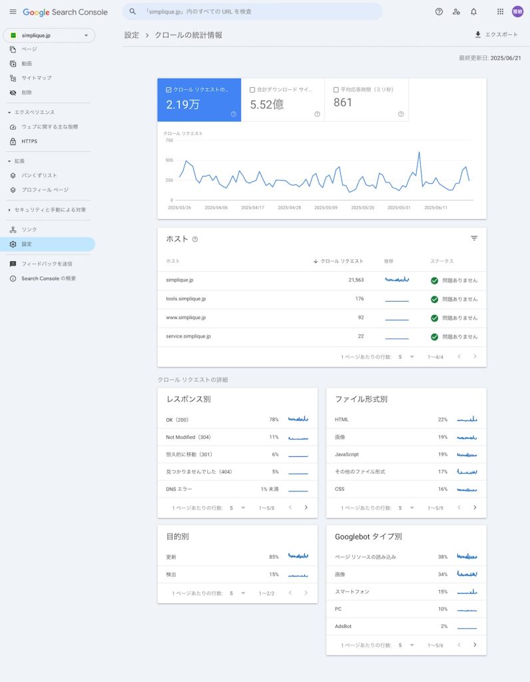Viewport: 530px width, 682px height.
Task: Go to next page in ファイル形式別 card
Action: coord(475,507)
